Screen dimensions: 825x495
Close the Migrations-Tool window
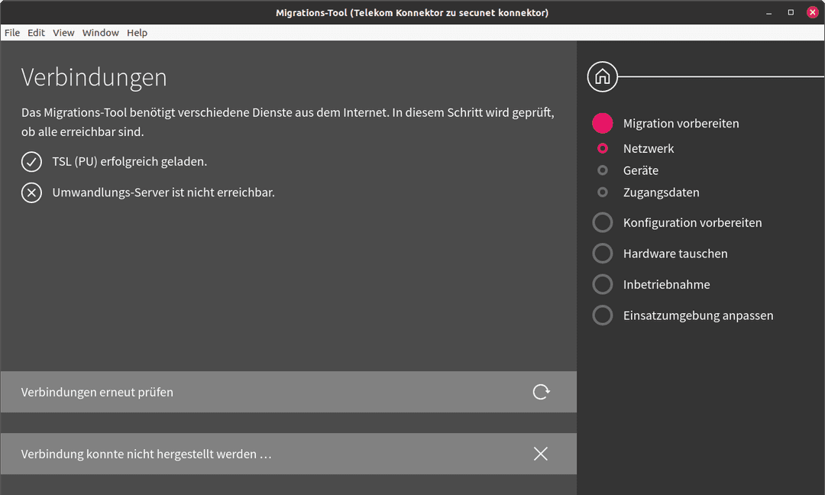(812, 13)
